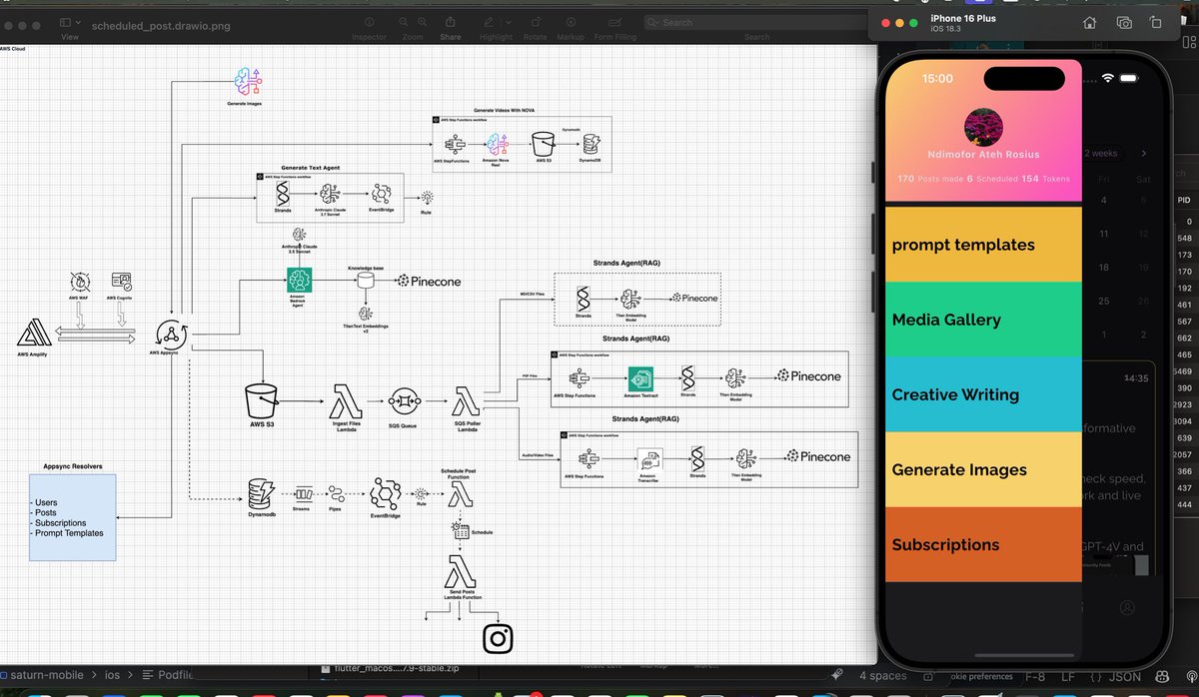Select the Highlight pen tool in Preview
This screenshot has width=1199, height=697.
point(491,22)
